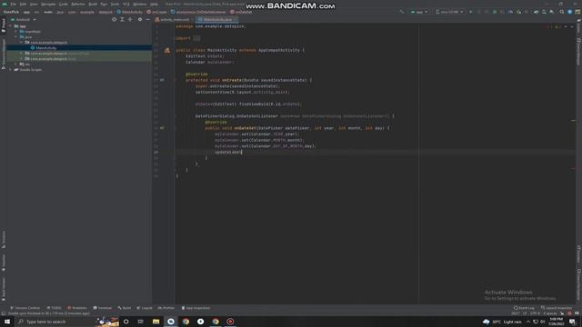Open the TODO tool window
The image size is (582, 327).
tap(55, 308)
